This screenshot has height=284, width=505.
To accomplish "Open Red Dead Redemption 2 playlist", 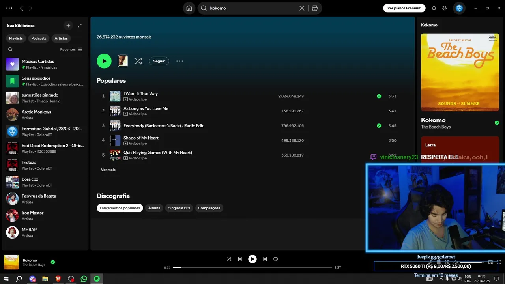I will coord(45,148).
